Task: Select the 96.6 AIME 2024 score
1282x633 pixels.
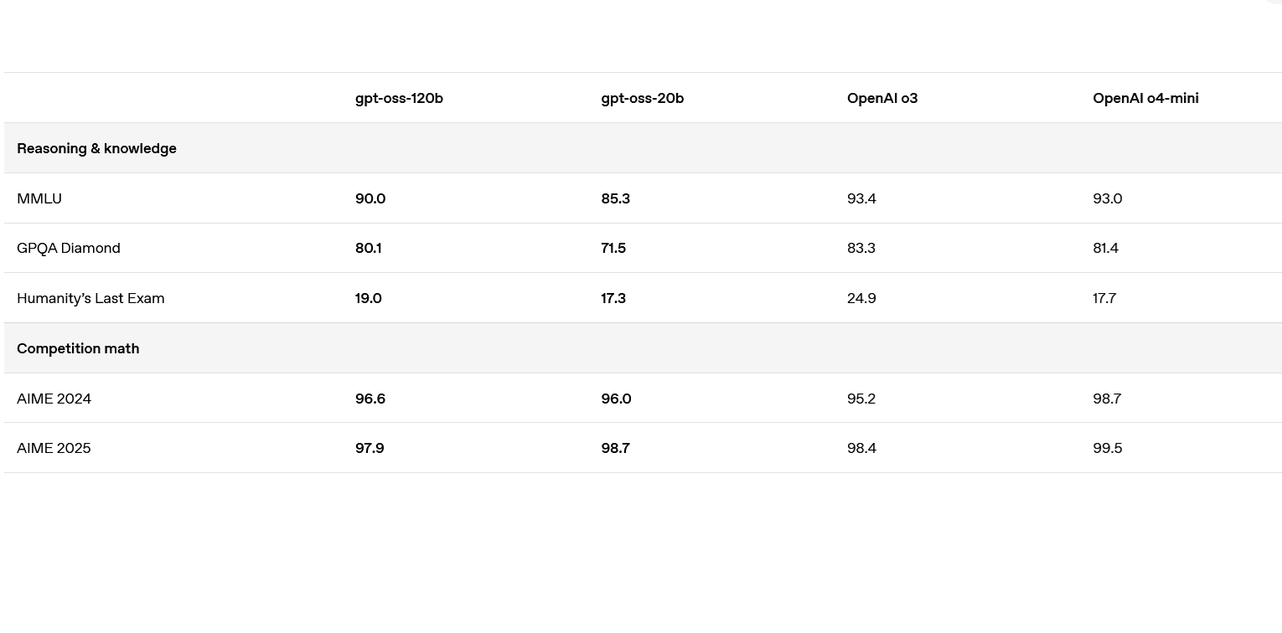Action: coord(370,399)
